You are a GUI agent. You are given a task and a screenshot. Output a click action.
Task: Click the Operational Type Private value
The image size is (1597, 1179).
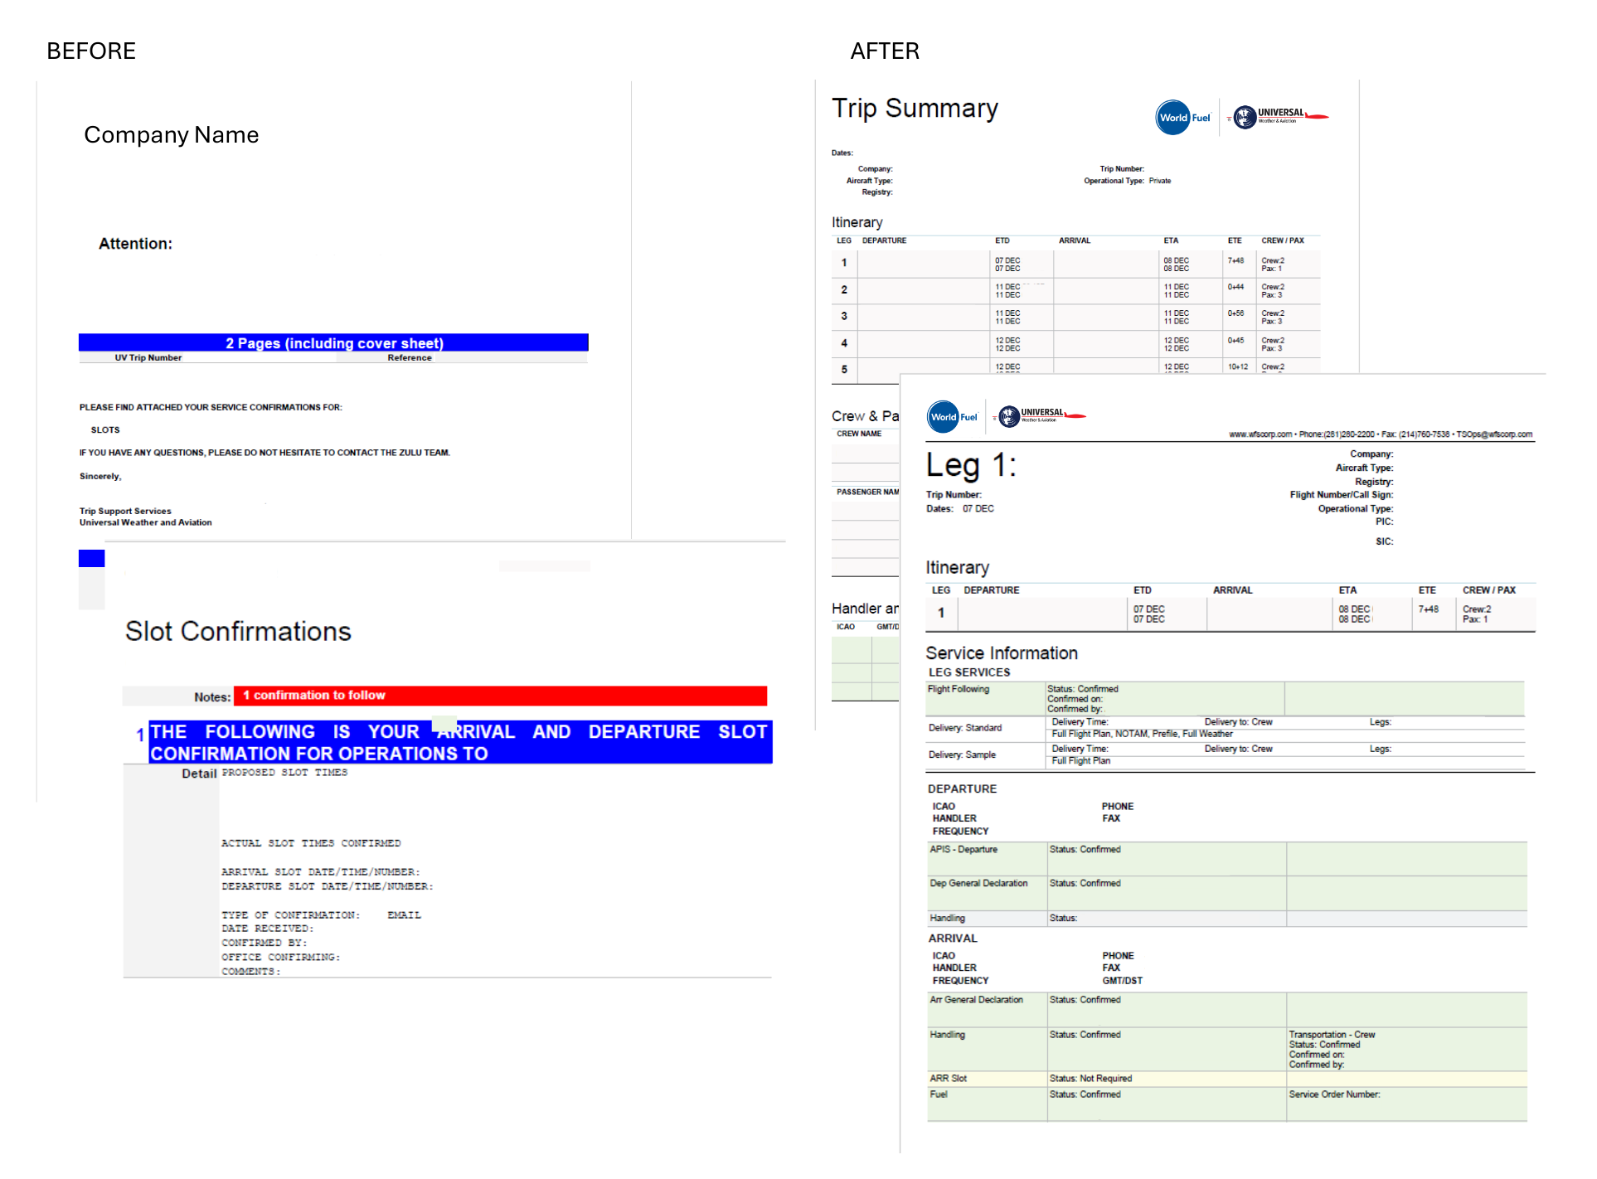[1160, 181]
